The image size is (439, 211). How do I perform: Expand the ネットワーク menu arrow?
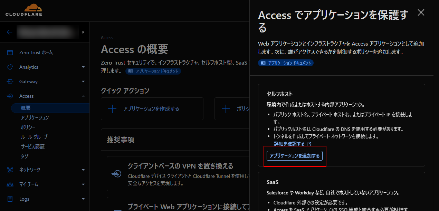(83, 170)
